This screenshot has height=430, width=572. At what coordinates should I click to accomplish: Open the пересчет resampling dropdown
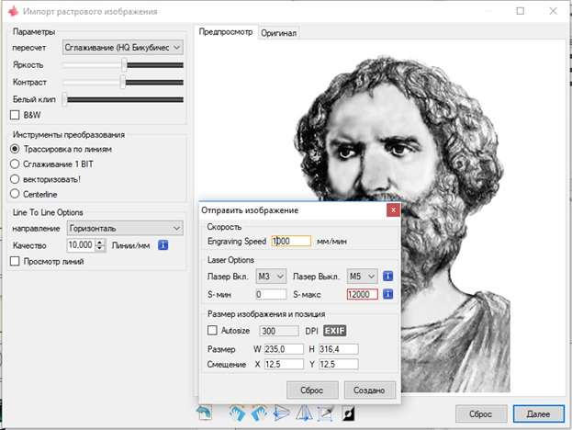coord(123,48)
